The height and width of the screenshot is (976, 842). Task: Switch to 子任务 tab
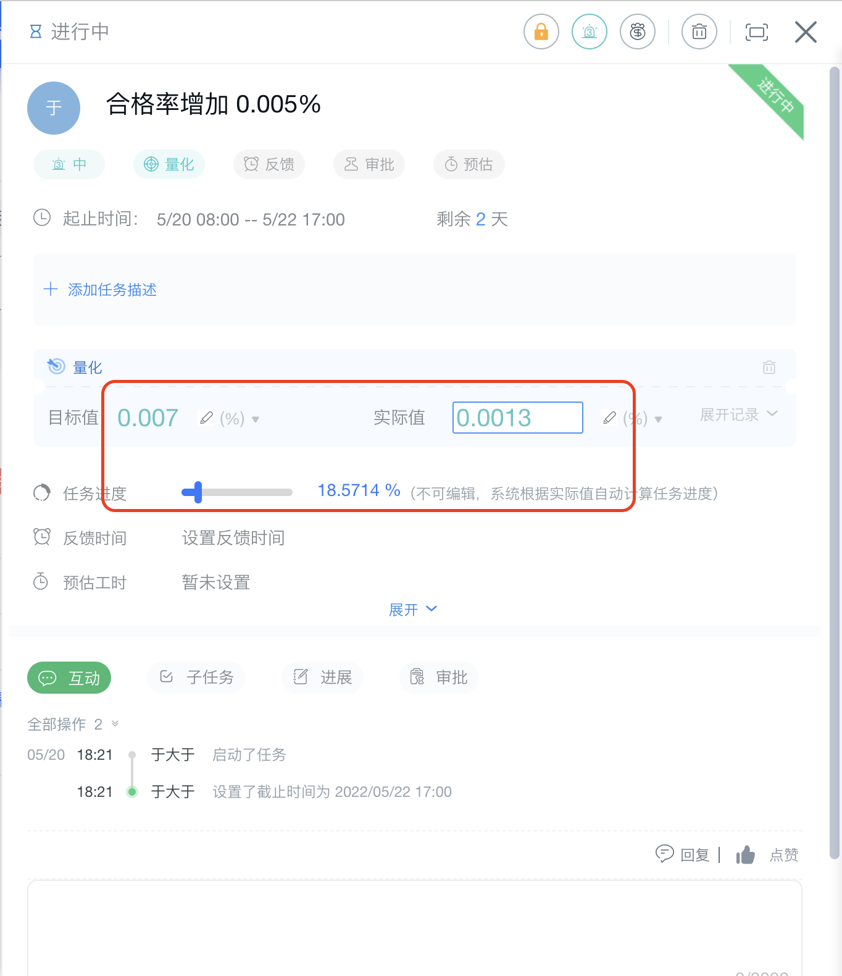[x=196, y=678]
